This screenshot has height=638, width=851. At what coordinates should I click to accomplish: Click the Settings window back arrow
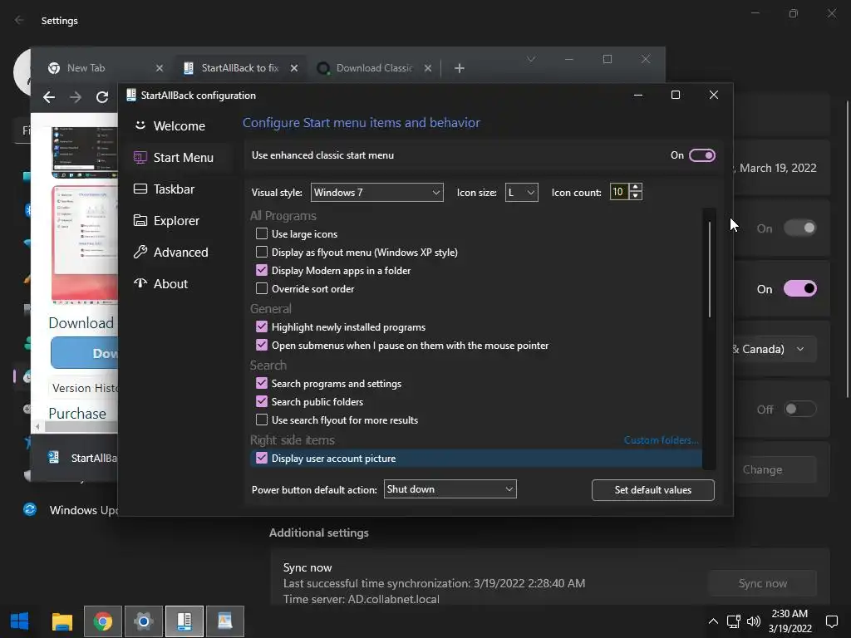20,20
